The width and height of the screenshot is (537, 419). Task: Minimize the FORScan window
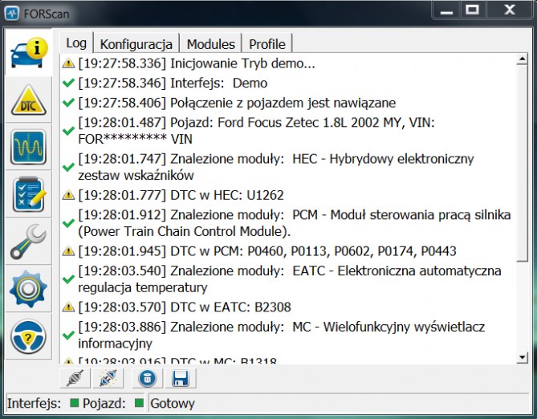pos(446,10)
